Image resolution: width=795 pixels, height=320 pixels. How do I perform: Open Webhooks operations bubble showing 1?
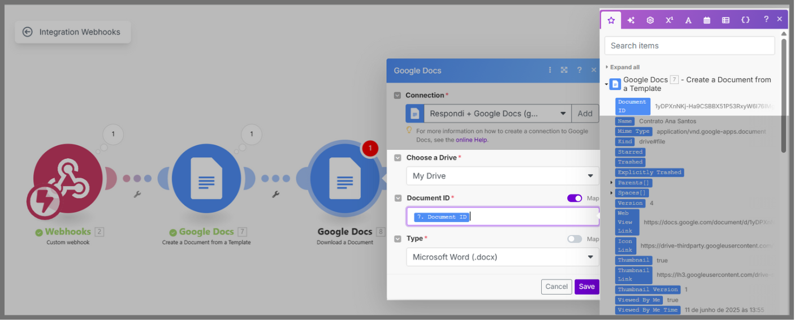113,134
